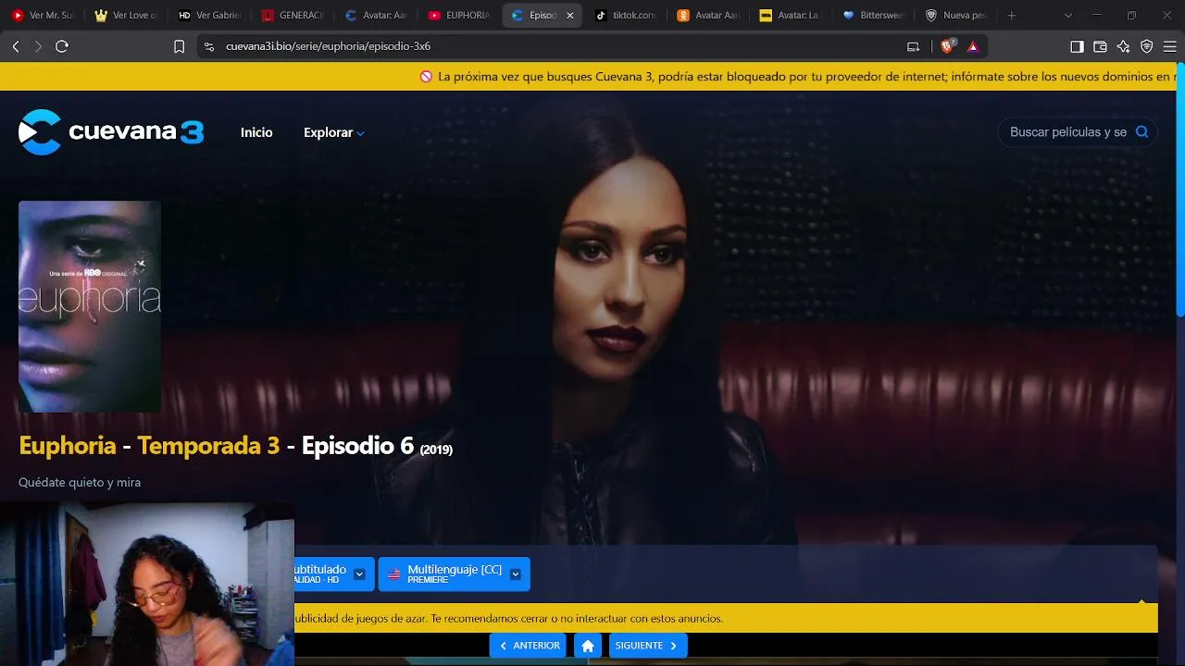The height and width of the screenshot is (666, 1185).
Task: Reload the current page
Action: tap(62, 46)
